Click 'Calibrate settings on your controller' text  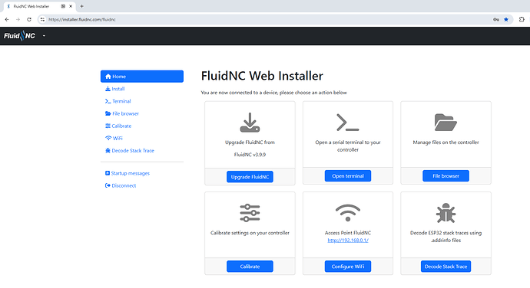[x=250, y=233]
